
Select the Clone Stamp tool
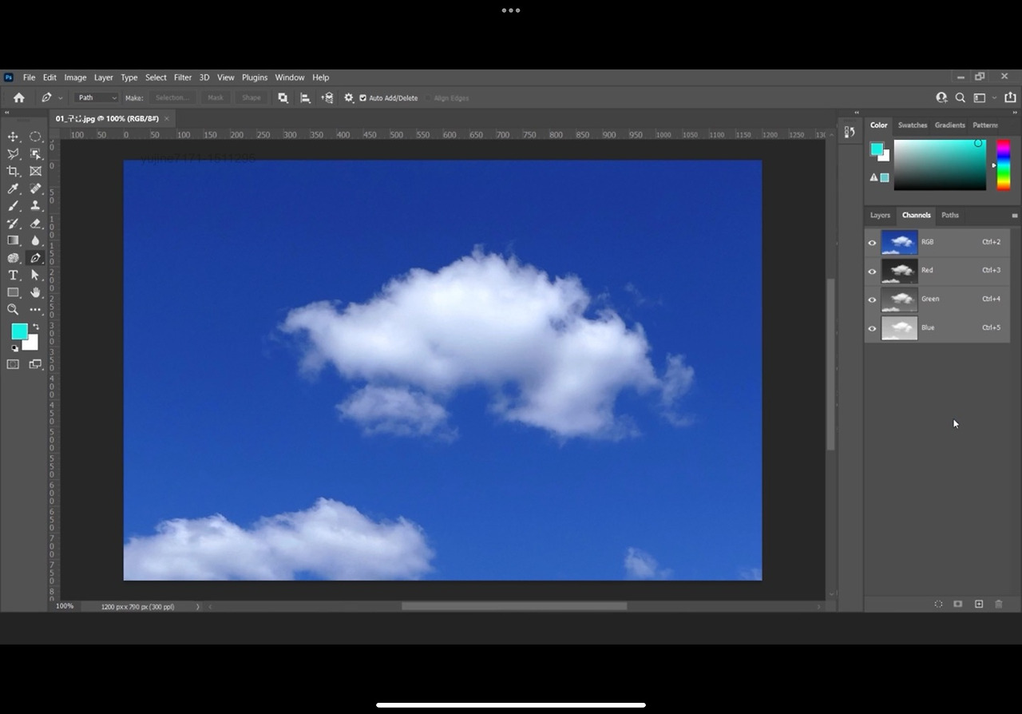[35, 206]
